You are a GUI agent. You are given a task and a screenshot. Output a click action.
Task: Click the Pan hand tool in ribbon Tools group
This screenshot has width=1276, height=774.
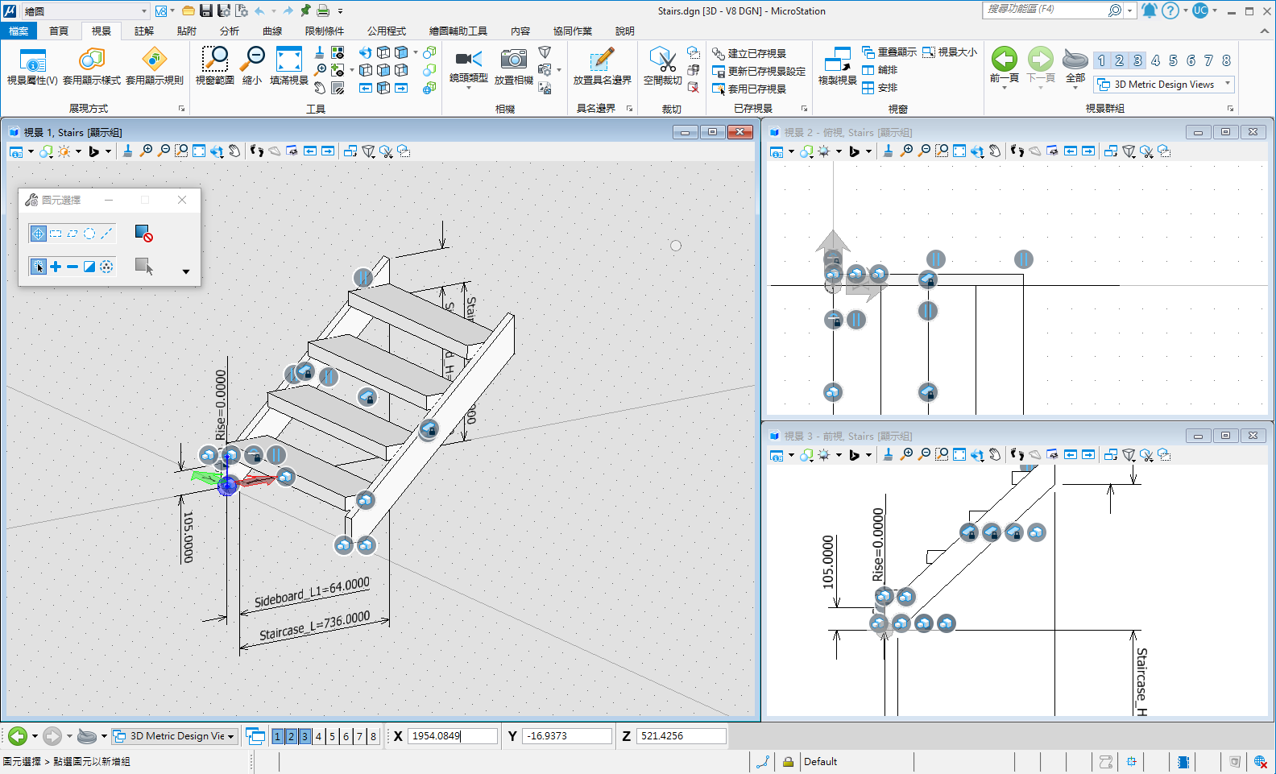(320, 88)
